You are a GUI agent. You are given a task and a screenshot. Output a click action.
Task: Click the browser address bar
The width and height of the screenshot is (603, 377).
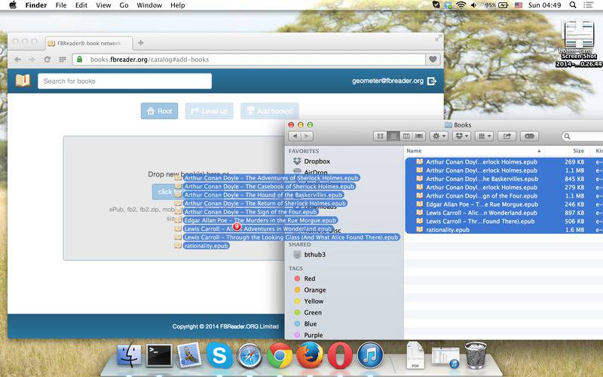tap(249, 60)
